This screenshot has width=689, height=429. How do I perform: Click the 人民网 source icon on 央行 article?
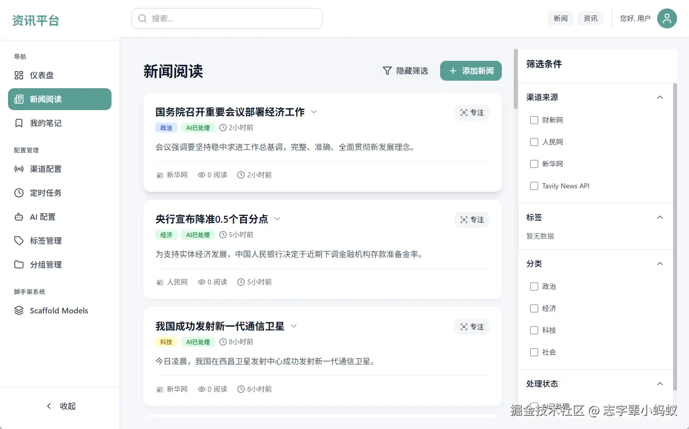(x=160, y=282)
